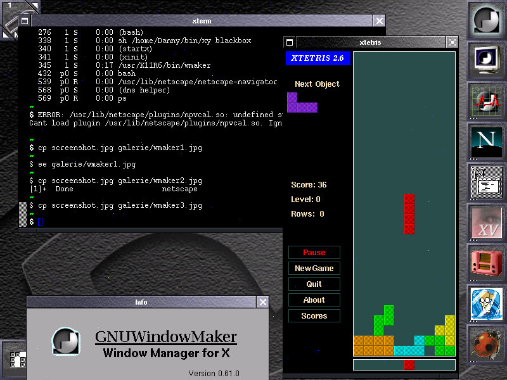This screenshot has width=507, height=380.
Task: Miniaturize the xterm window using its left titlebar button
Action: [x=25, y=22]
